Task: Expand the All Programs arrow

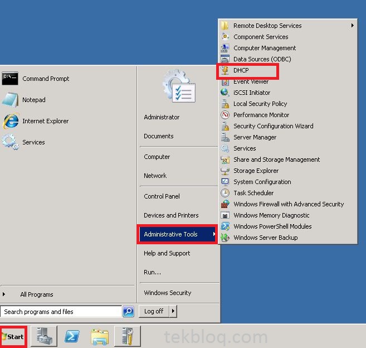Action: (x=4, y=294)
